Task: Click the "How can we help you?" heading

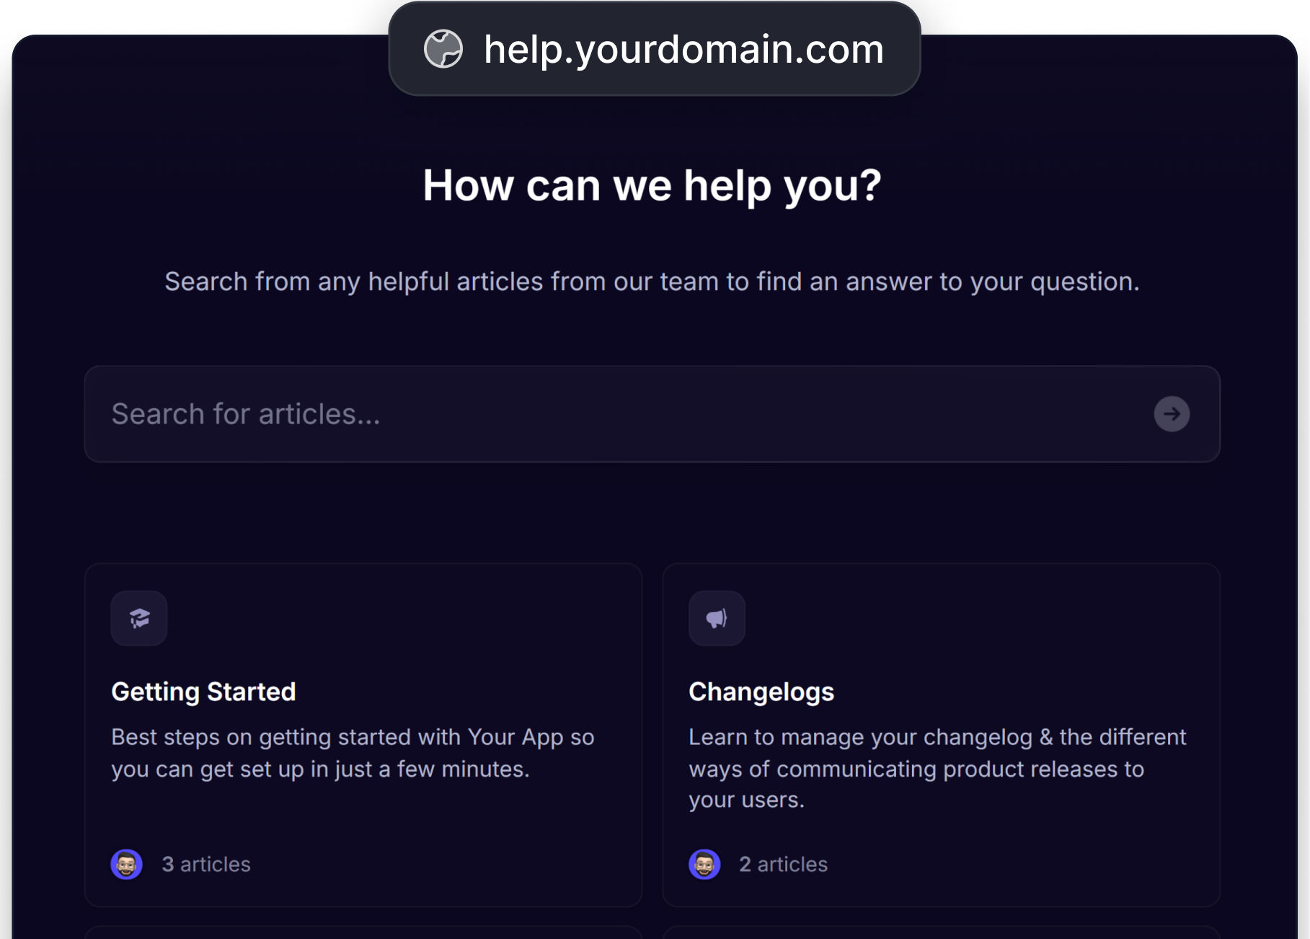Action: (652, 185)
